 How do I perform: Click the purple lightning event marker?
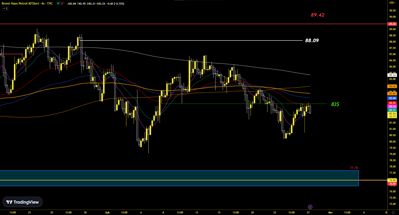tap(310, 207)
